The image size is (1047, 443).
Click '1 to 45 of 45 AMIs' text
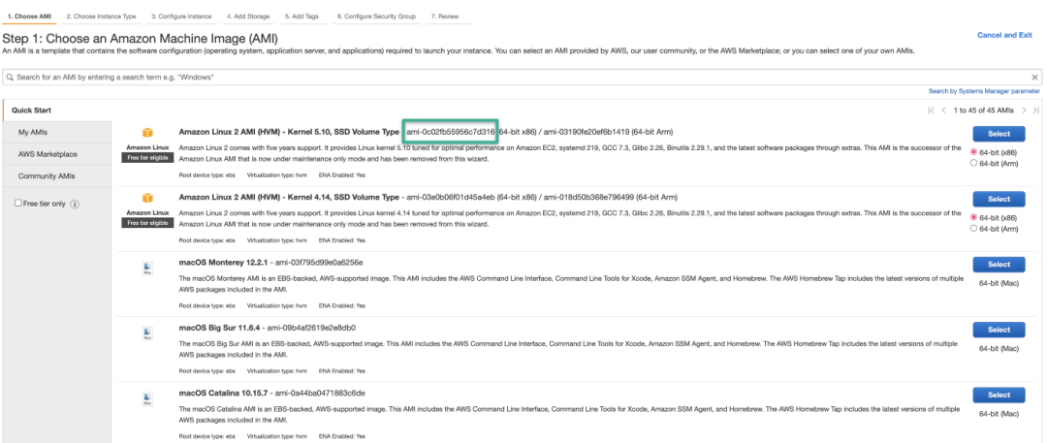tap(984, 111)
